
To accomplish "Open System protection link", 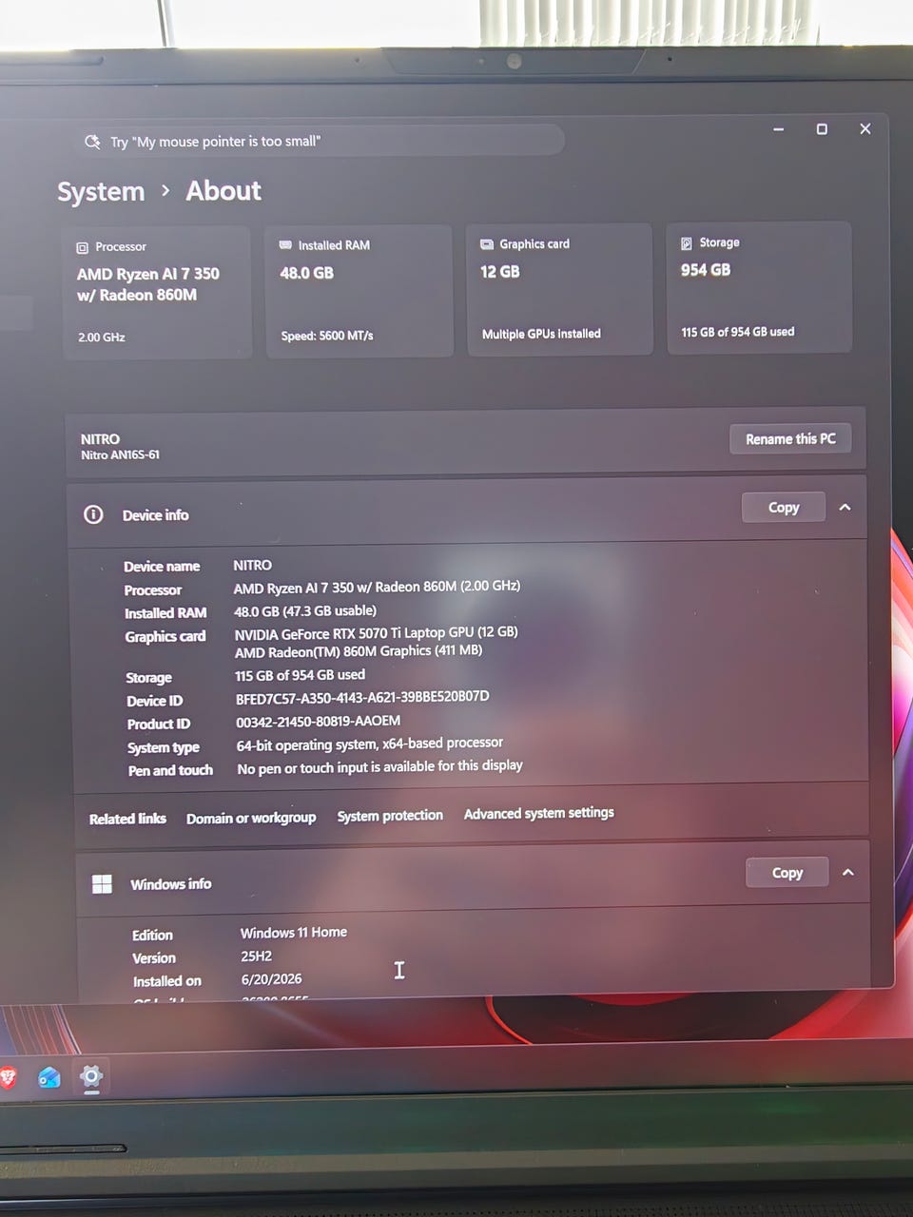I will coord(390,816).
